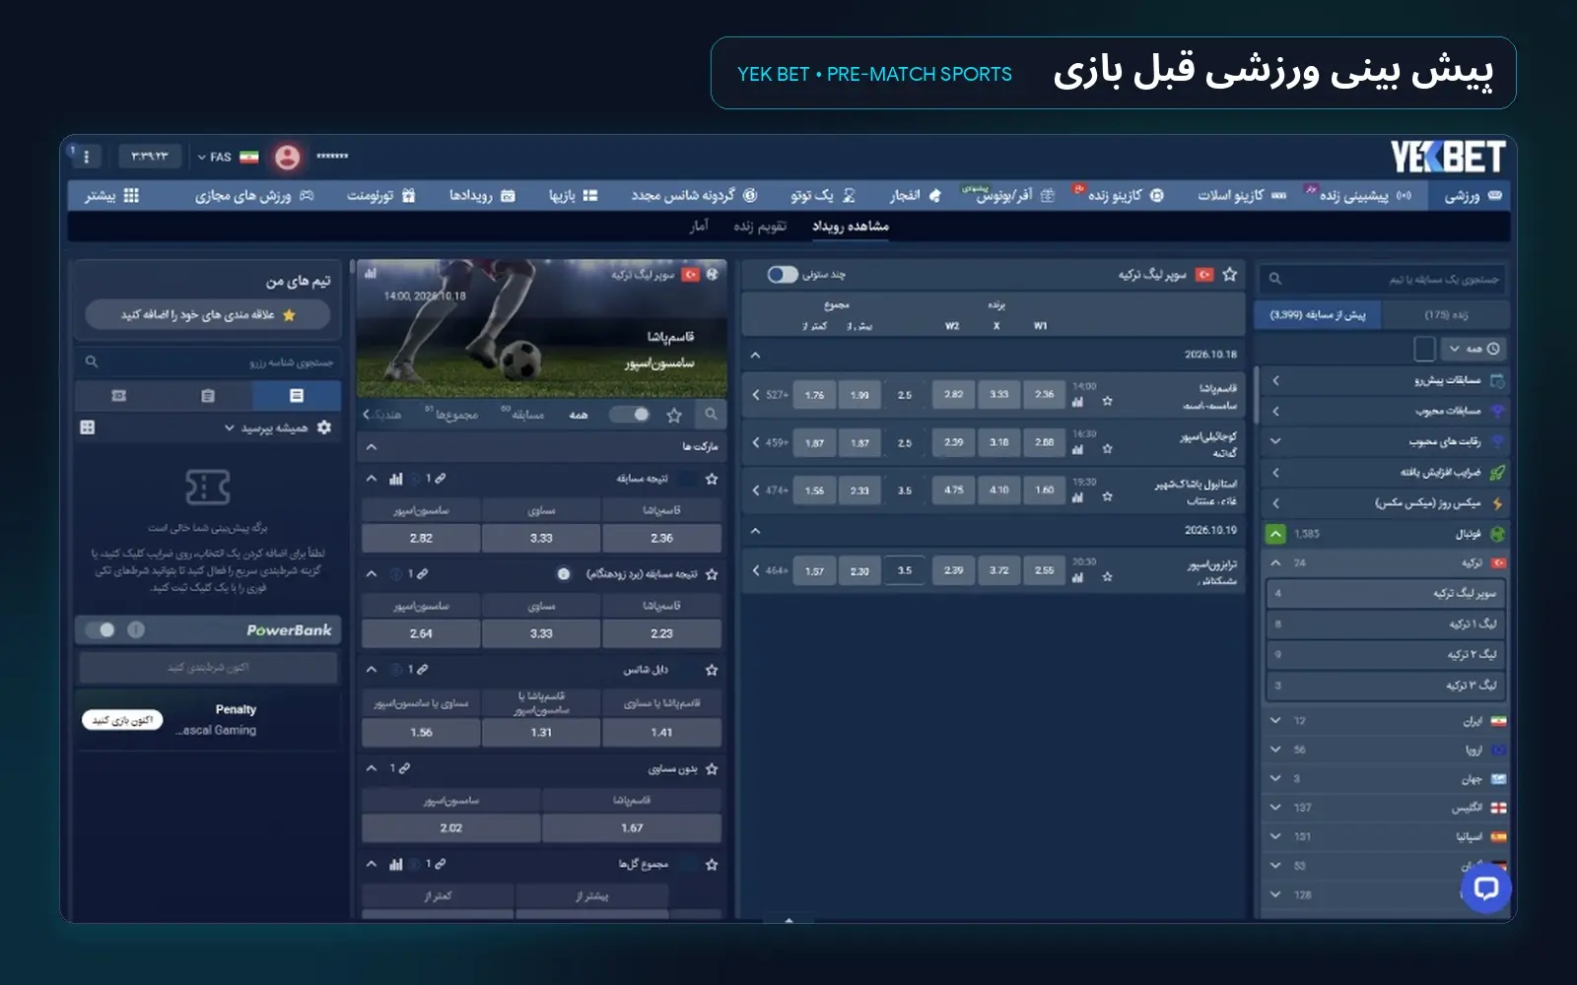Open the تورنومنت menu item
This screenshot has width=1577, height=985.
pos(380,195)
